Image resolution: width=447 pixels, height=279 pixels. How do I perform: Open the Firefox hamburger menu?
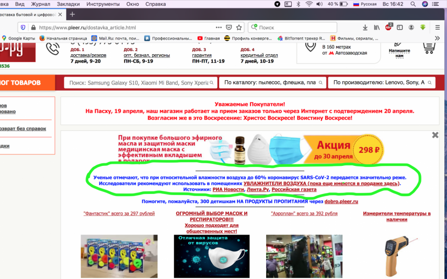pos(437,27)
